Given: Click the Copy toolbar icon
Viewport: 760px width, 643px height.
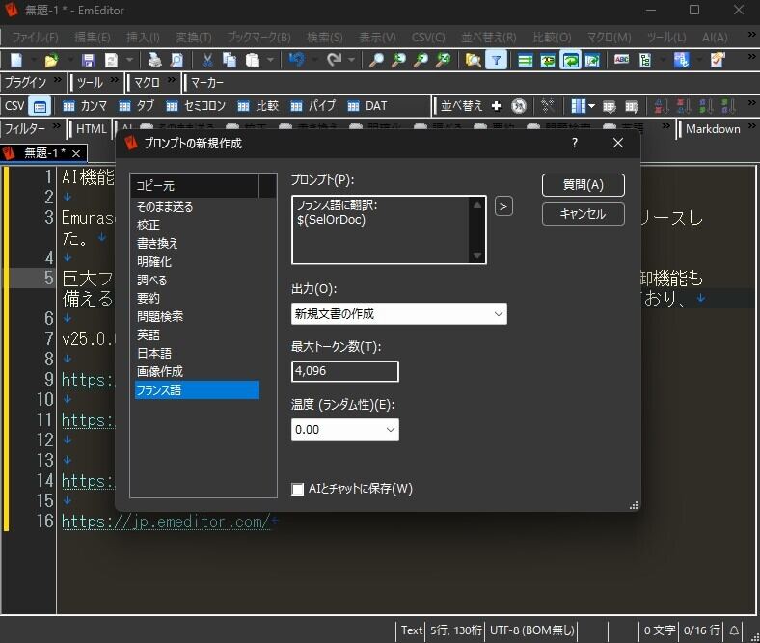Looking at the screenshot, I should coord(230,60).
